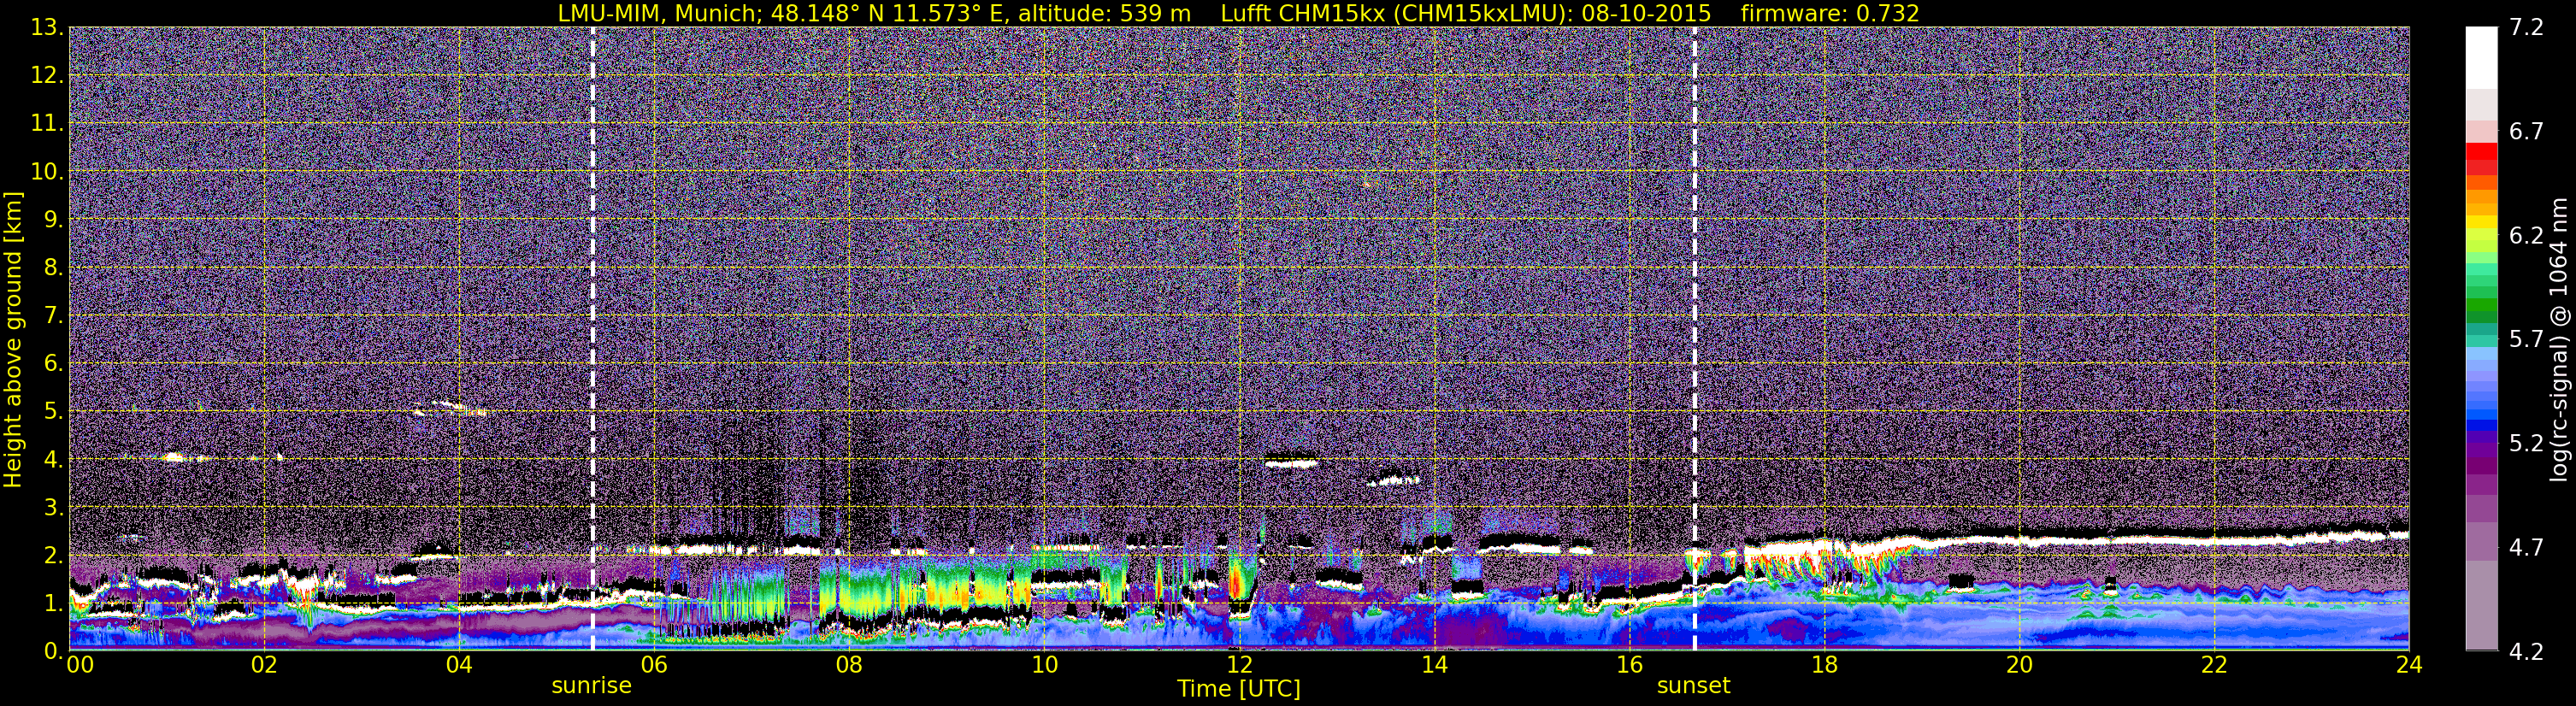Click the colorbar tick label 4.7
The image size is (2576, 706).
(2526, 547)
